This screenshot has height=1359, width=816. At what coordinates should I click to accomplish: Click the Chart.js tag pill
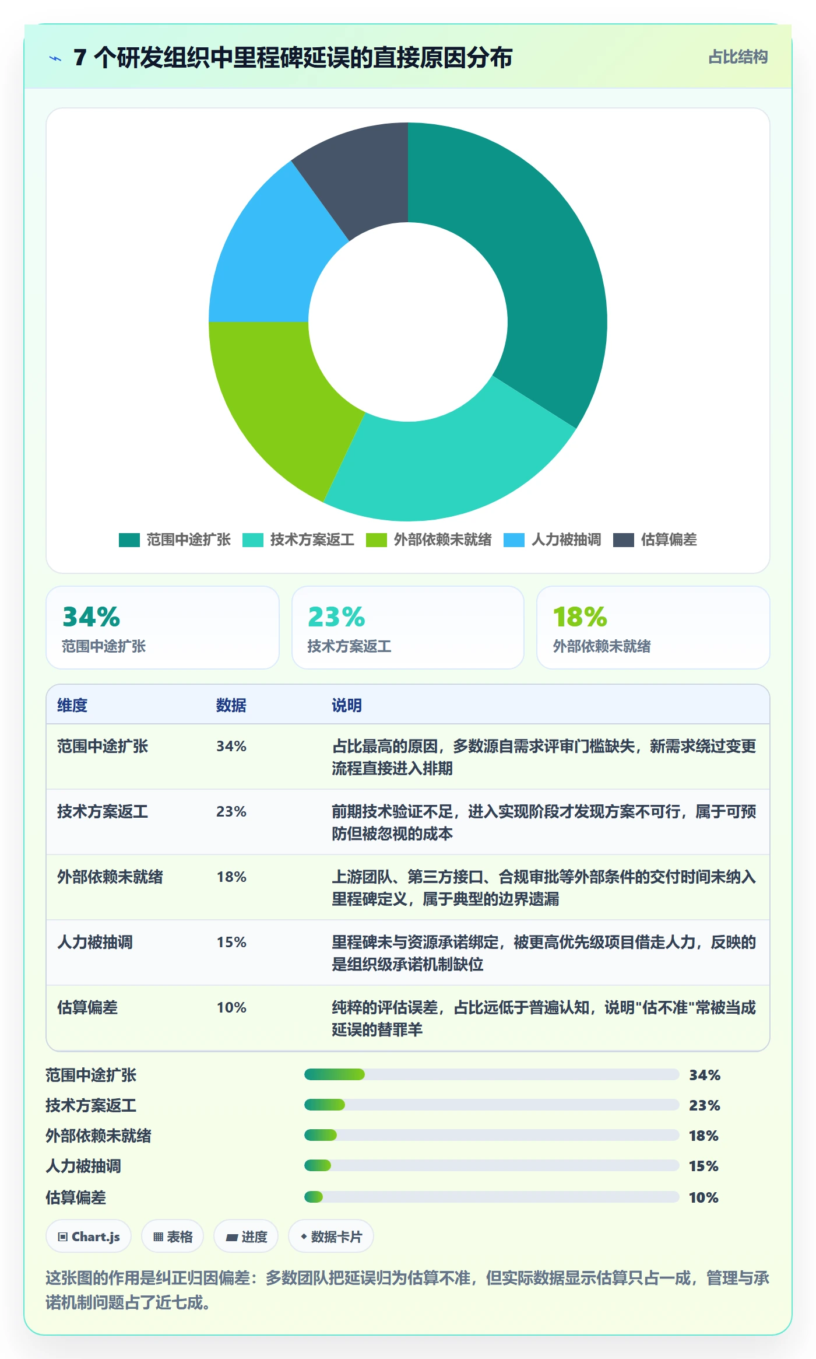coord(89,1237)
